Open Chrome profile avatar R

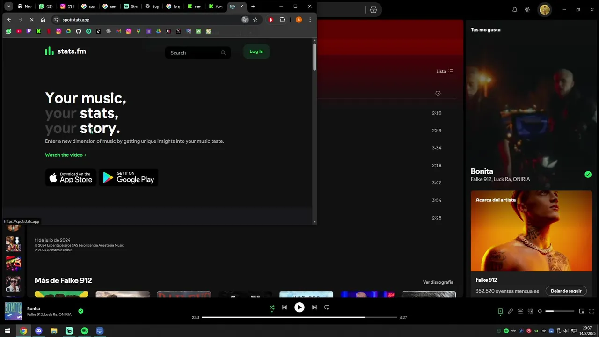299,20
